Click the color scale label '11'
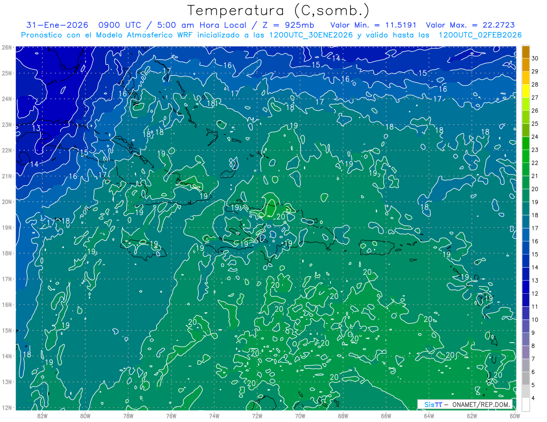Viewport: 547px width, 422px height. [x=535, y=307]
